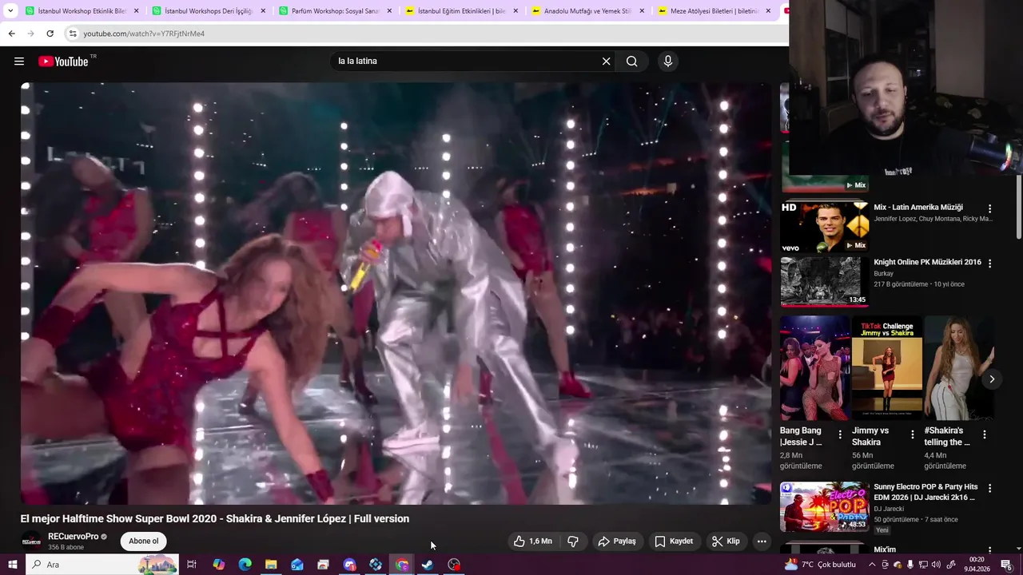Image resolution: width=1023 pixels, height=575 pixels.
Task: Open DJ Jarecki channel name
Action: [x=889, y=510]
